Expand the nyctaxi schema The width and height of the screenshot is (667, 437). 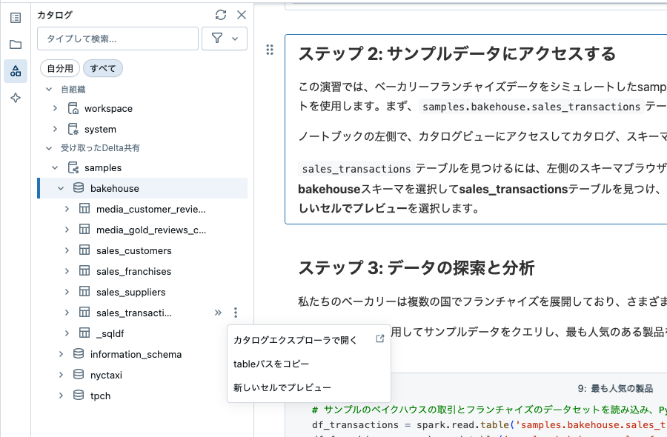point(61,375)
